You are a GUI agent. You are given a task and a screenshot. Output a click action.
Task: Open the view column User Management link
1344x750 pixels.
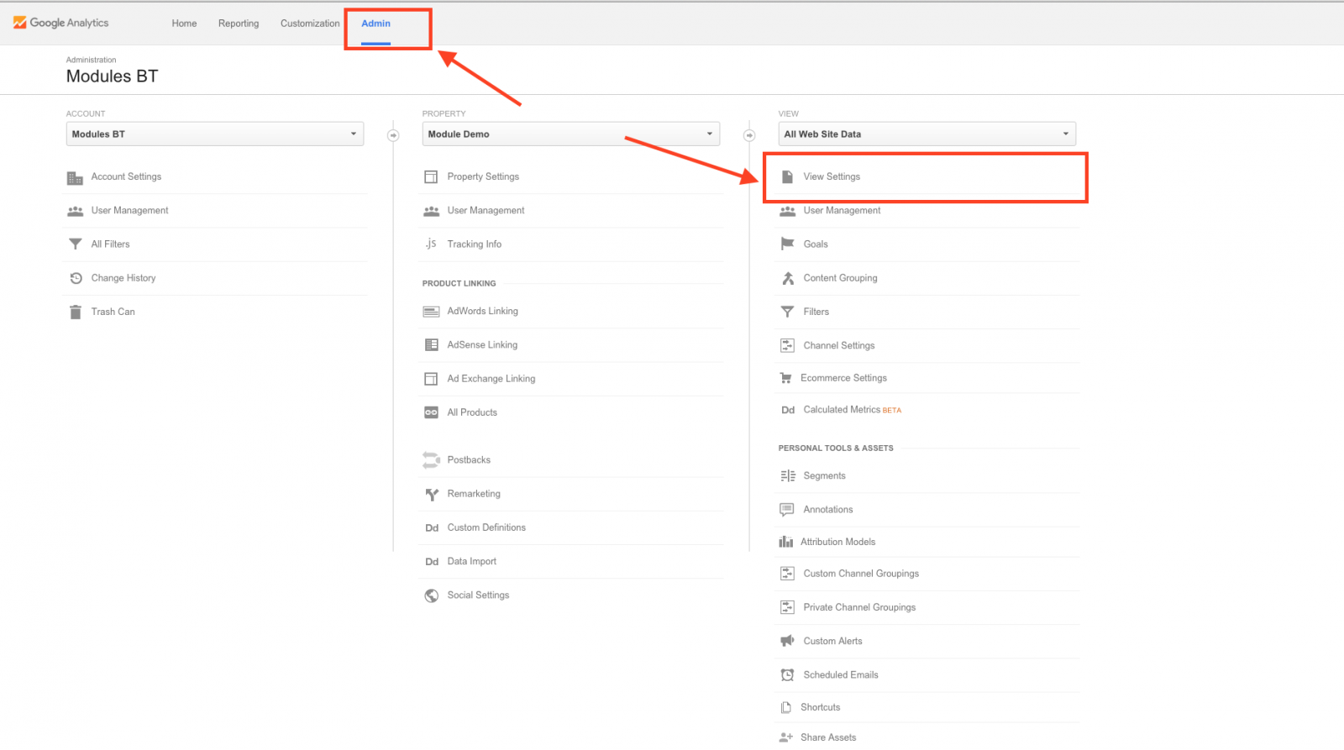842,211
